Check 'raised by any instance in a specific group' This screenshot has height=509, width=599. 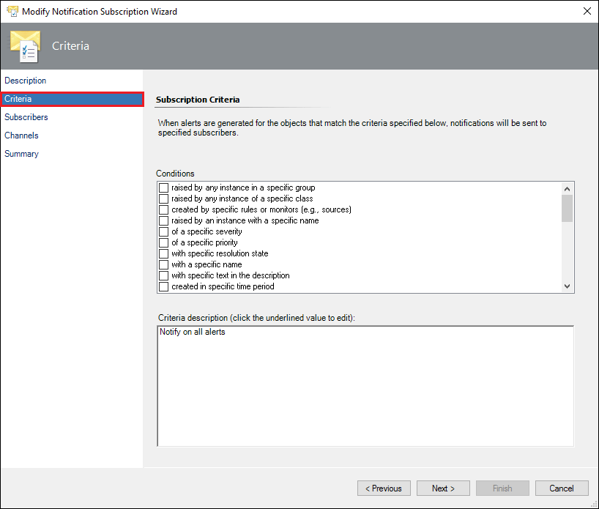[x=163, y=187]
